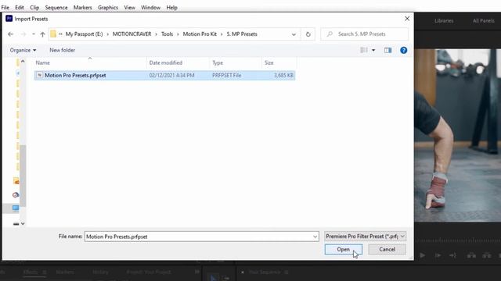501x281 pixels.
Task: Click navigation pane scroll down arrow
Action: tap(23, 224)
